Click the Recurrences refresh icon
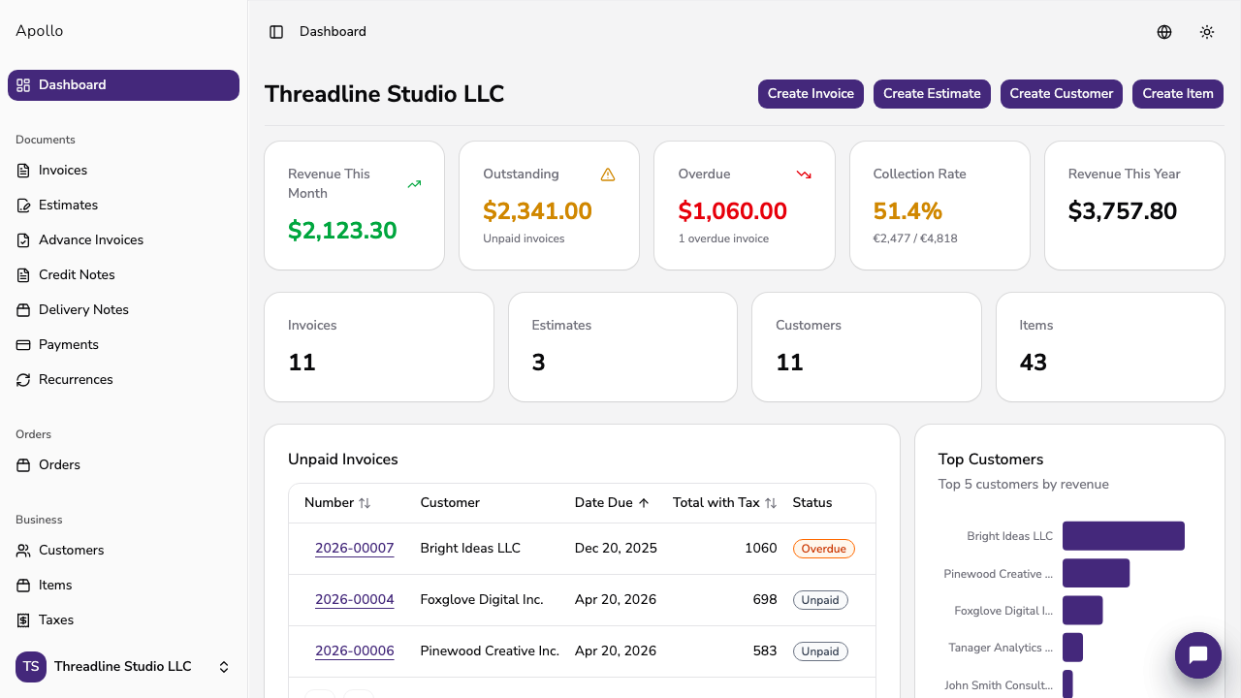 point(23,380)
